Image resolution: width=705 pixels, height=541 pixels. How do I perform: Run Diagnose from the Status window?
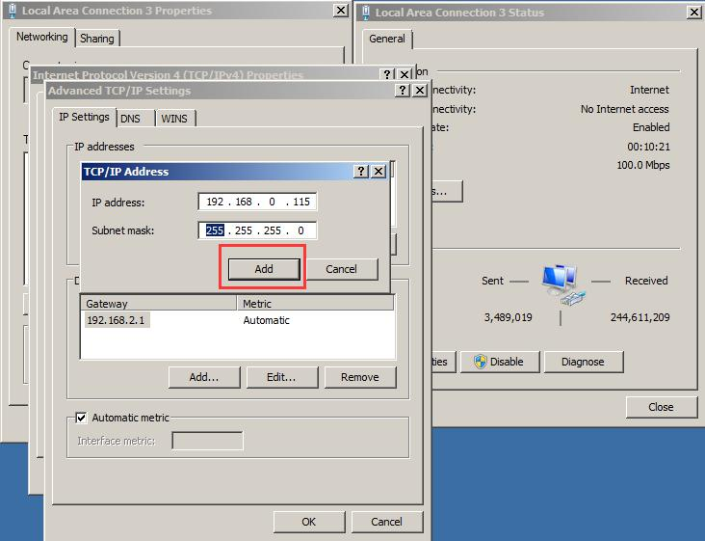pos(583,362)
